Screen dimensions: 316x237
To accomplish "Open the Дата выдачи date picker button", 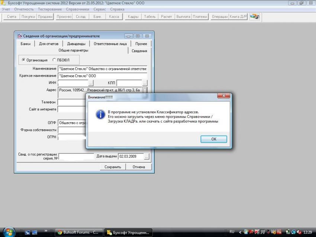I will (x=146, y=156).
